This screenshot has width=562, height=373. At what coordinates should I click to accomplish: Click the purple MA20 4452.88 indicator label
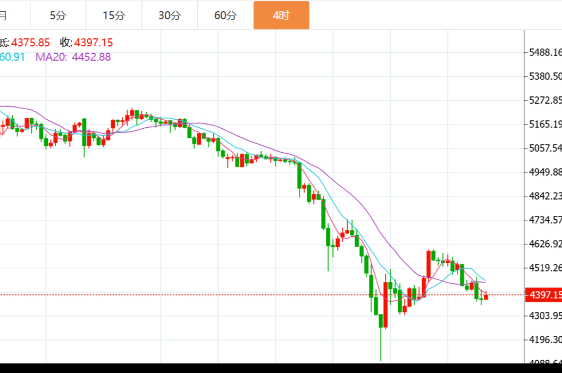pos(73,57)
